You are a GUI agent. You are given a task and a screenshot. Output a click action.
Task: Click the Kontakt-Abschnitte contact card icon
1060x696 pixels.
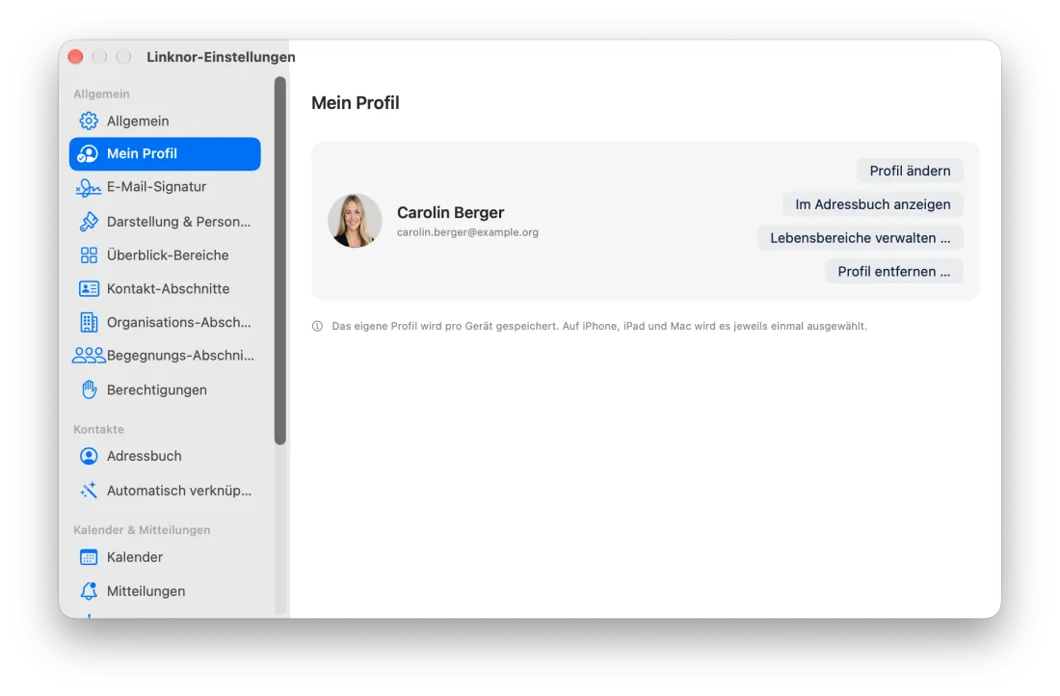point(89,289)
